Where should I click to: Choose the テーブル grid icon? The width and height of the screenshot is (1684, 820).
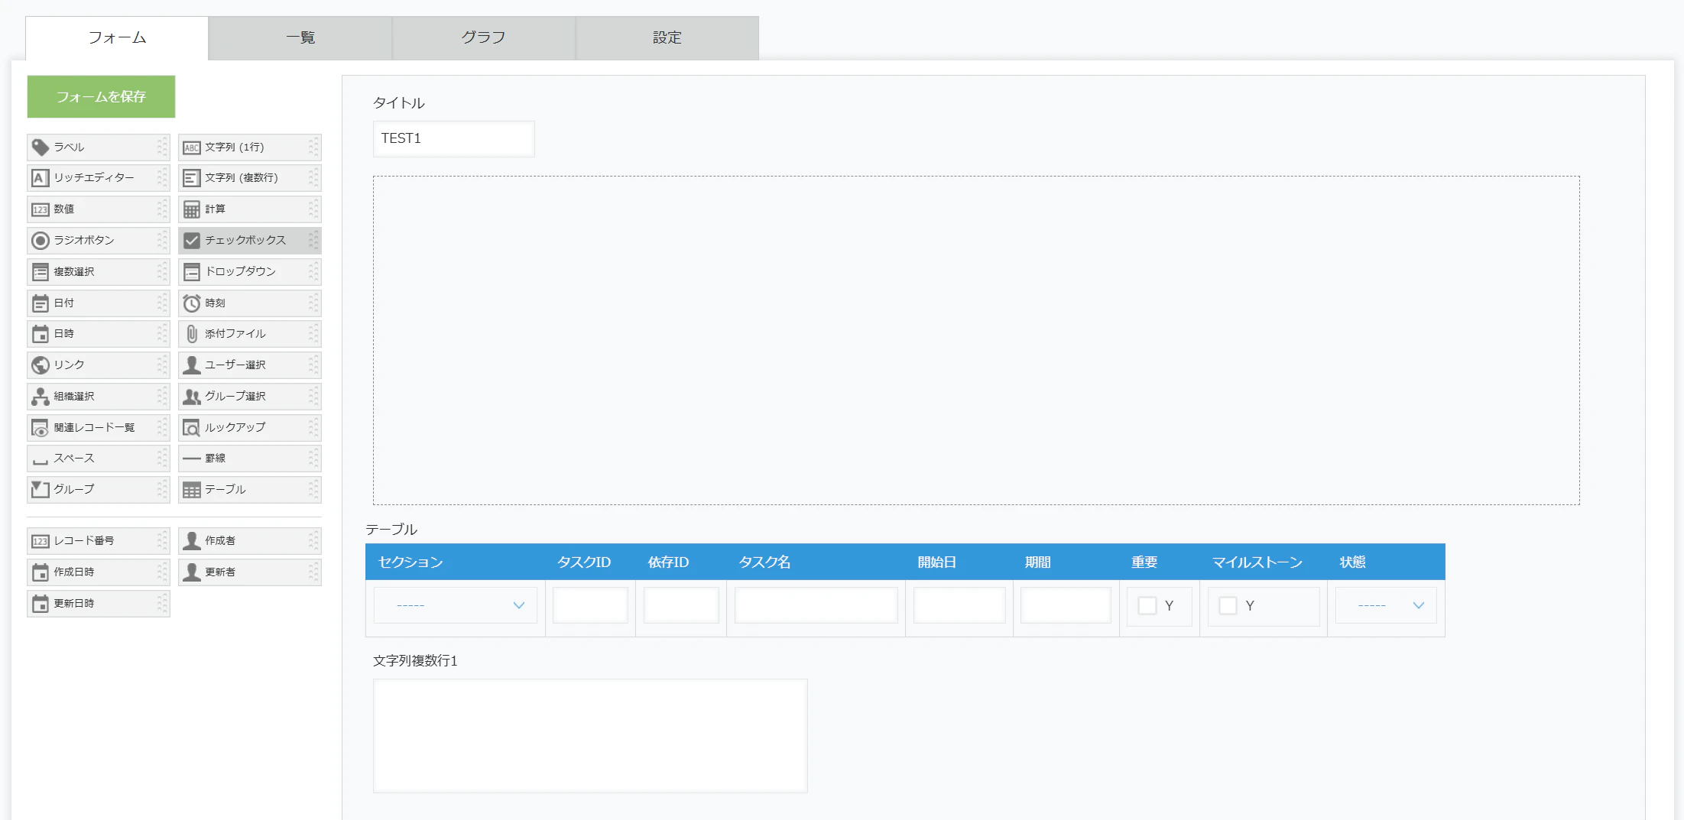pyautogui.click(x=192, y=490)
